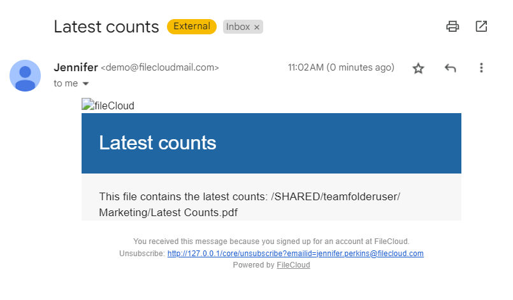Open the More options three-dot menu
The image size is (513, 300).
click(x=481, y=68)
